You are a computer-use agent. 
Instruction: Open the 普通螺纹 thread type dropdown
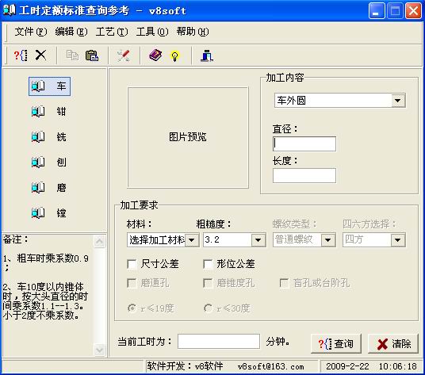(x=328, y=239)
